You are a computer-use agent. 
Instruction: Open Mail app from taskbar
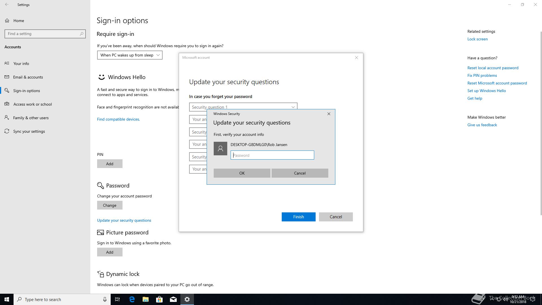click(x=173, y=299)
